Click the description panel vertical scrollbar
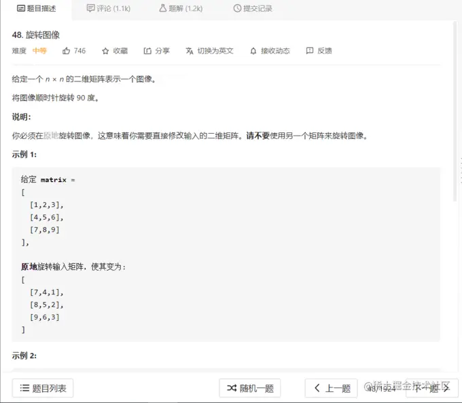This screenshot has width=462, height=403. click(x=455, y=111)
